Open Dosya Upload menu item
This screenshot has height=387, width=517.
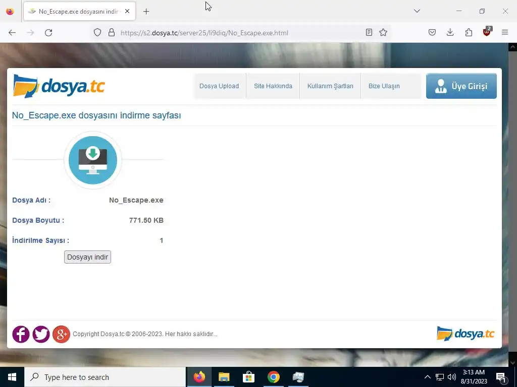(x=219, y=86)
